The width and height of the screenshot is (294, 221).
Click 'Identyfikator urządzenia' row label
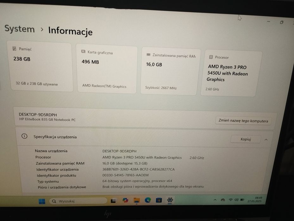[57, 169]
